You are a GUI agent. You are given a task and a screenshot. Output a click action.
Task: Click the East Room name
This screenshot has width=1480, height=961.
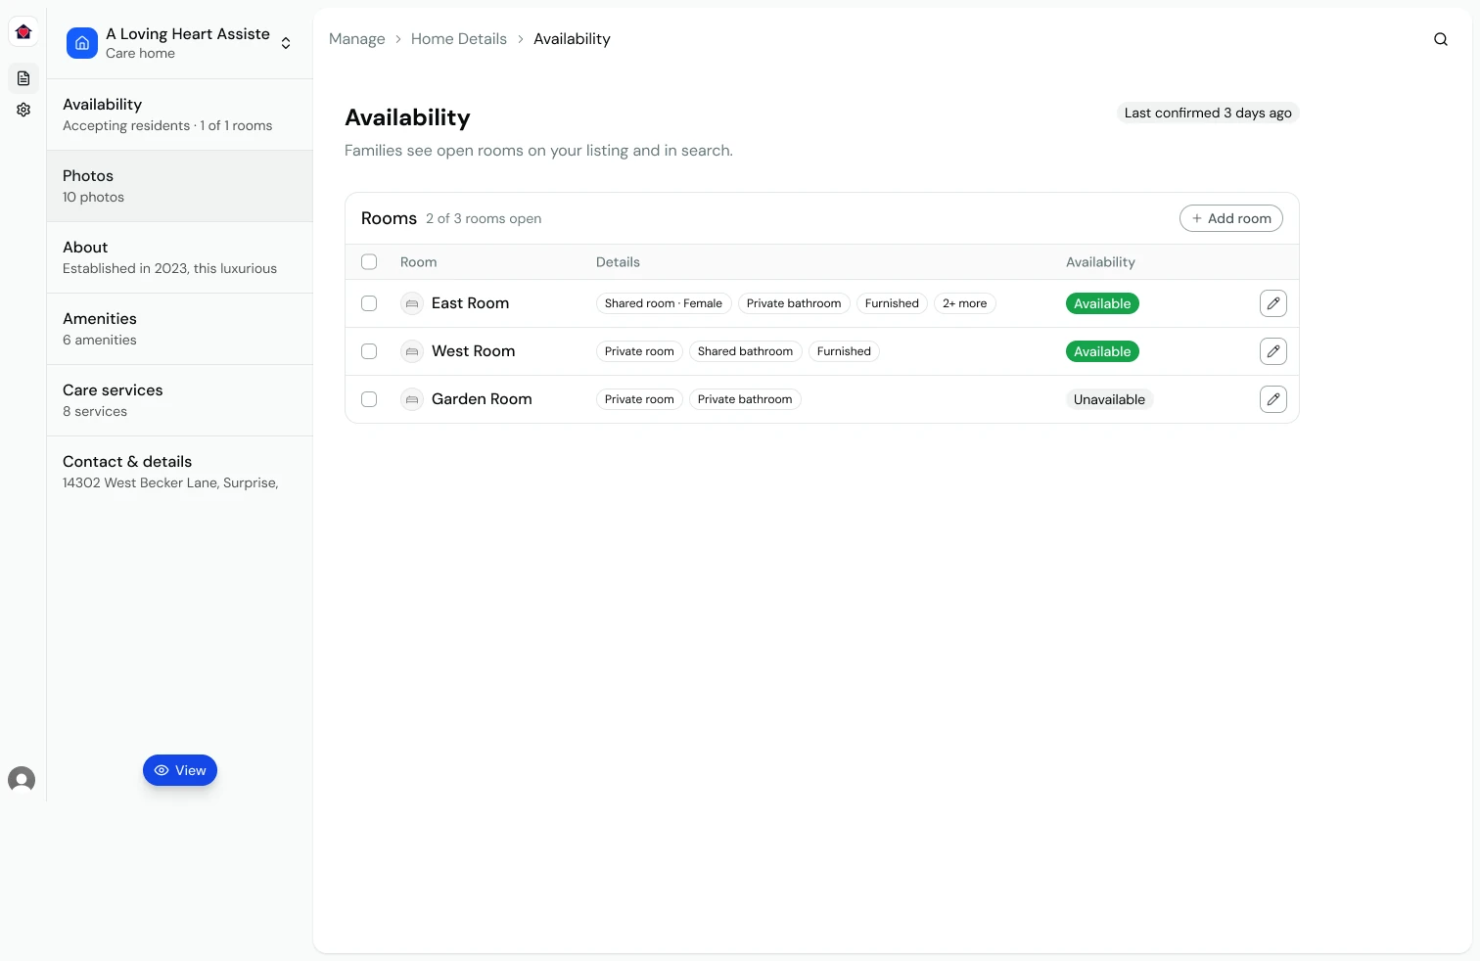click(x=470, y=303)
